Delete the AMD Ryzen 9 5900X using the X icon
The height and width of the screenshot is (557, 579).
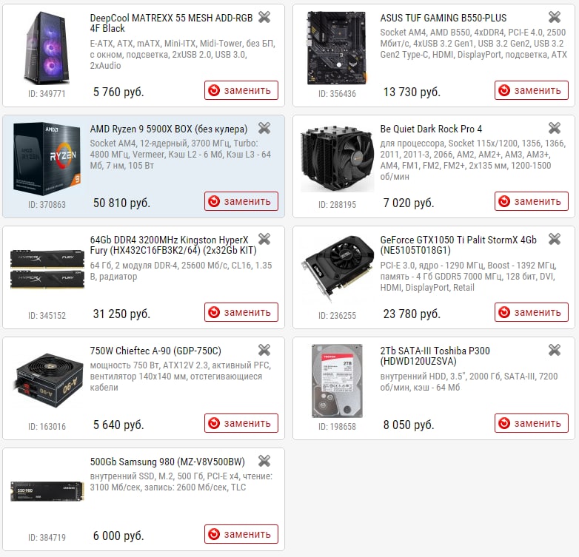pos(264,129)
